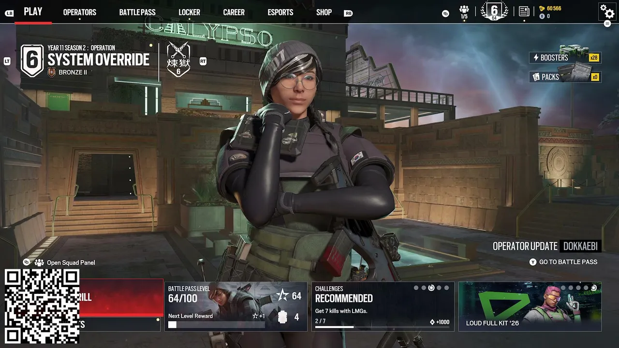Viewport: 619px width, 348px height.
Task: Click the QR code in the corner
Action: tap(42, 306)
